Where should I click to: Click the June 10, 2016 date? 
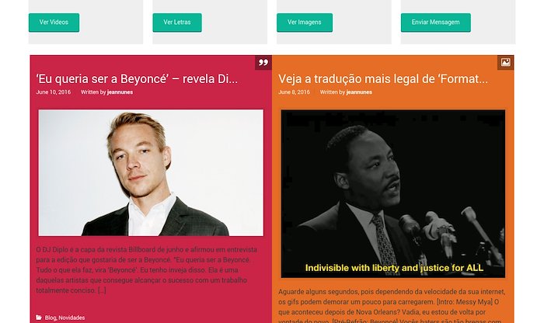pos(54,92)
